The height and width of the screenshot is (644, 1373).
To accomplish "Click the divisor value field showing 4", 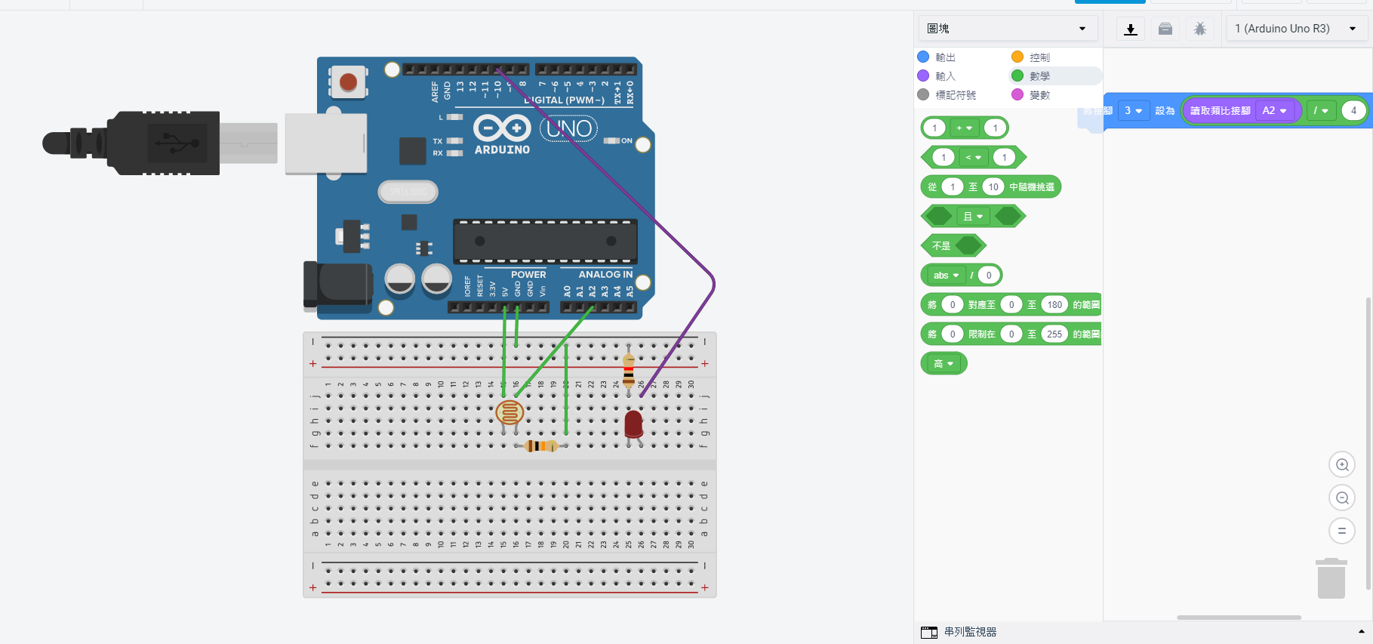I will (1353, 111).
